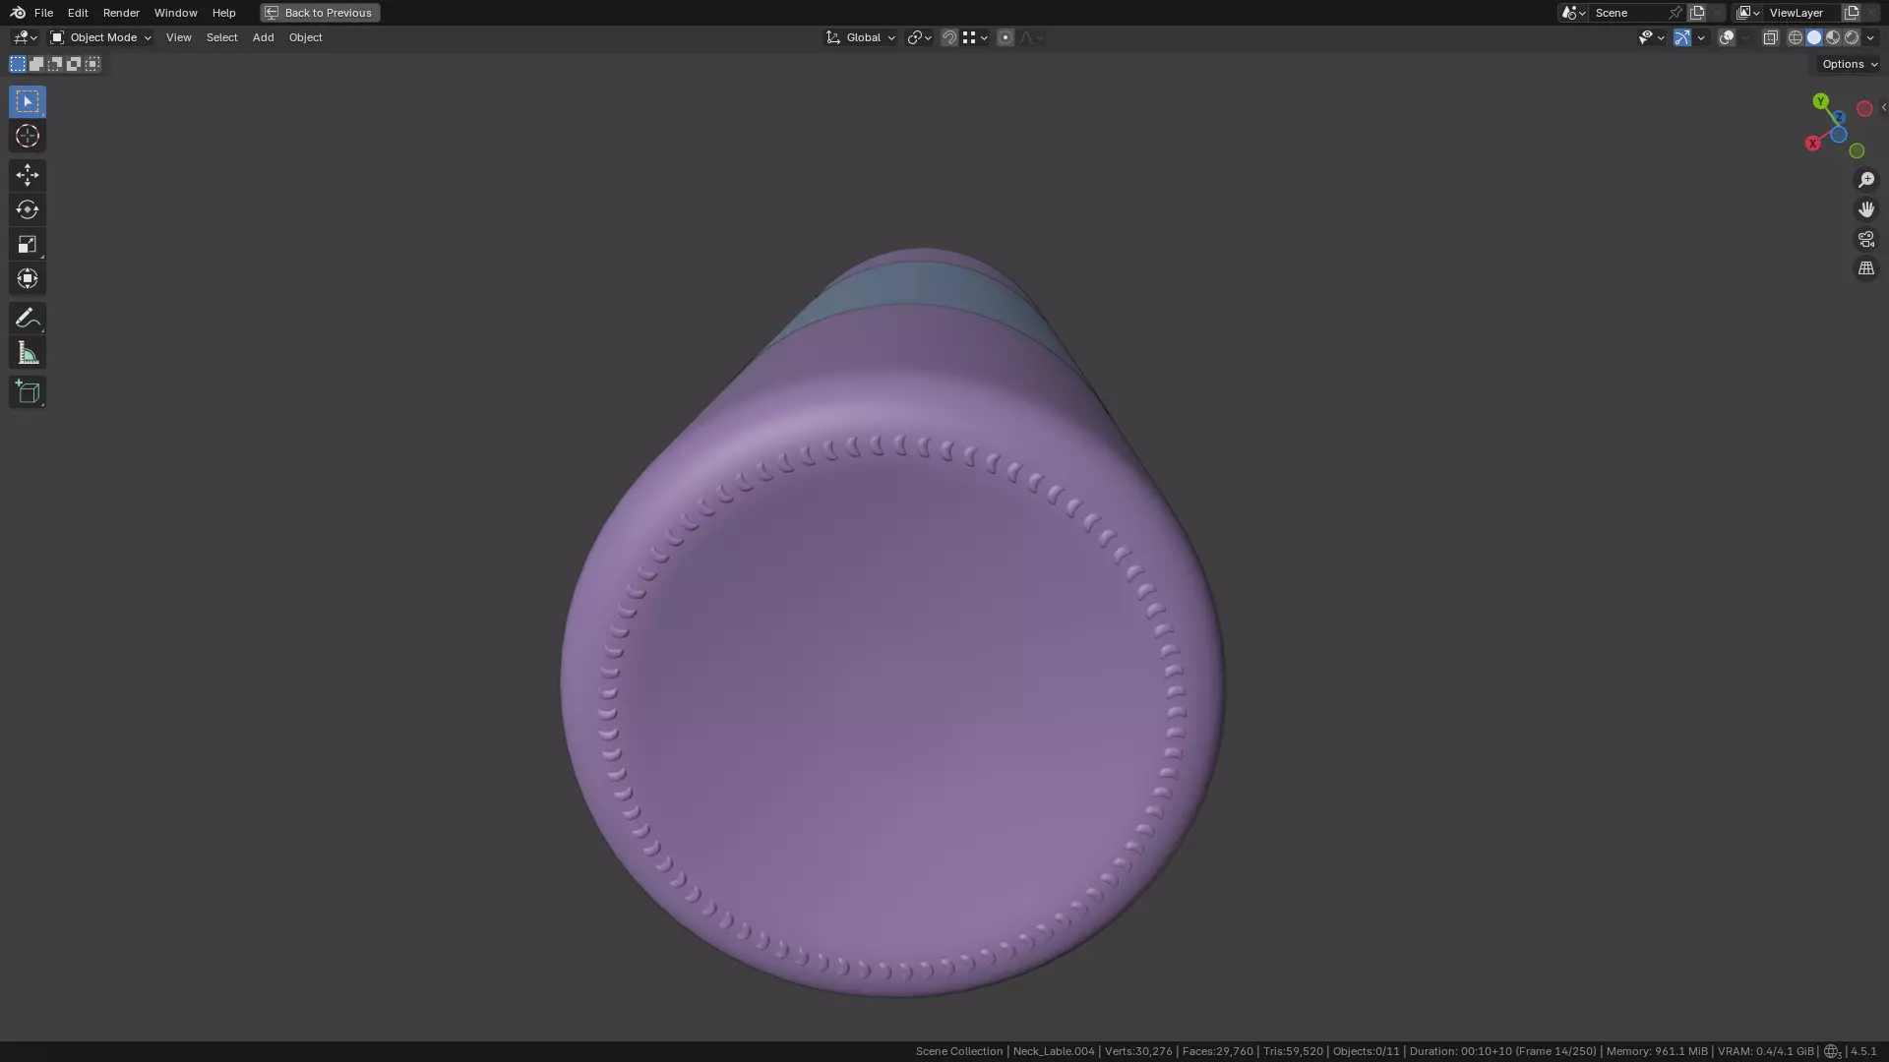Toggle snapping magnet
1889x1062 pixels.
(948, 37)
